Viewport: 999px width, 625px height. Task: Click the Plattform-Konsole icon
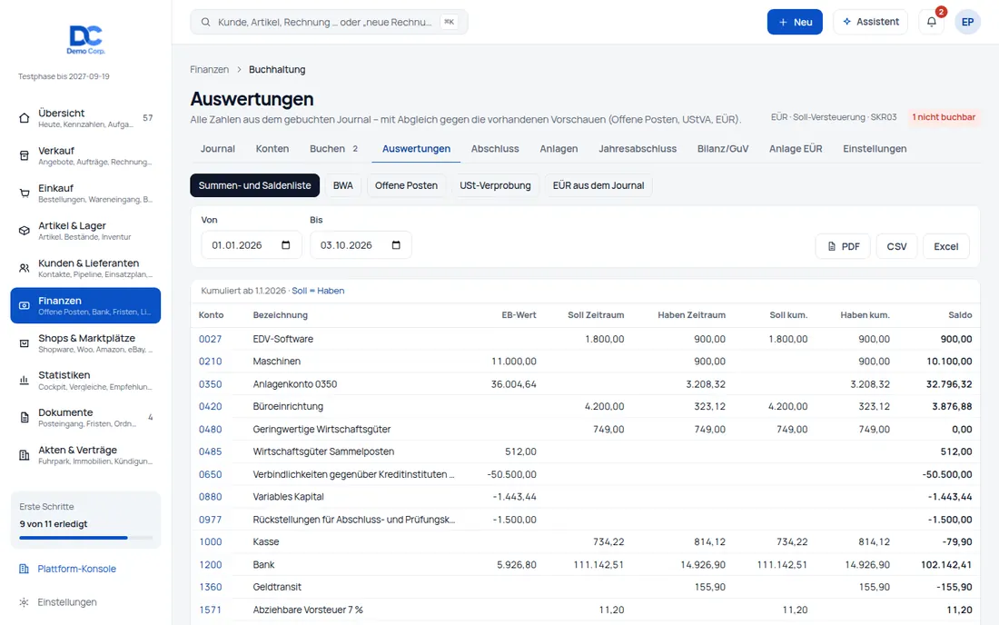25,569
